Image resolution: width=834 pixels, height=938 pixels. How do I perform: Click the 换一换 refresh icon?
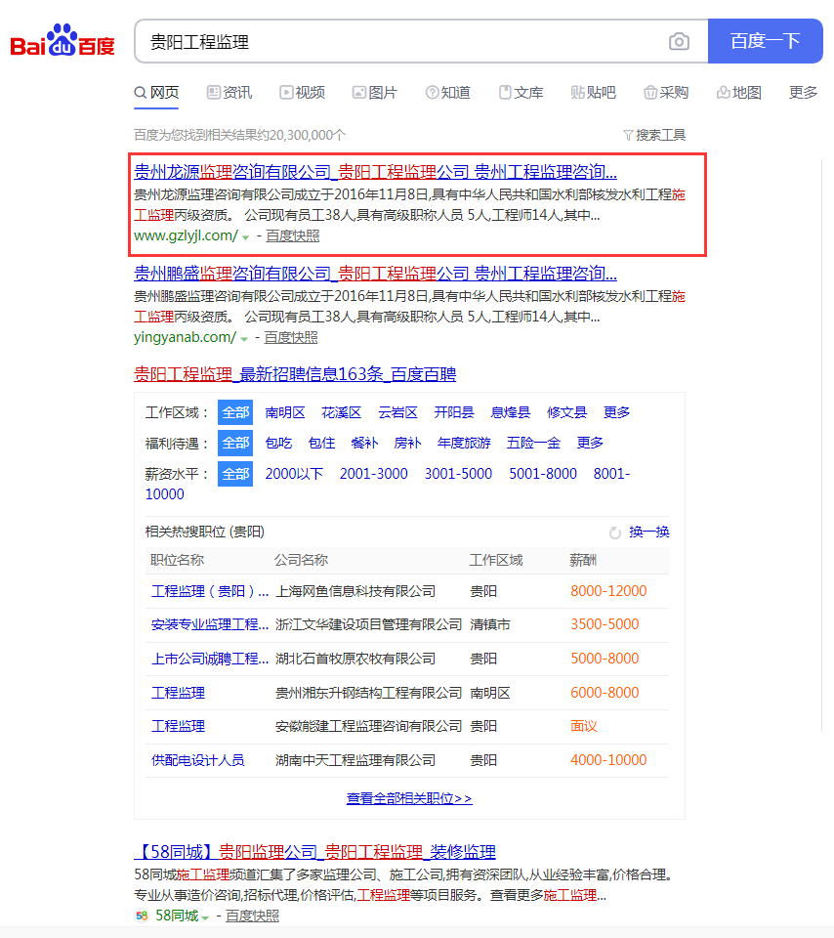[615, 533]
